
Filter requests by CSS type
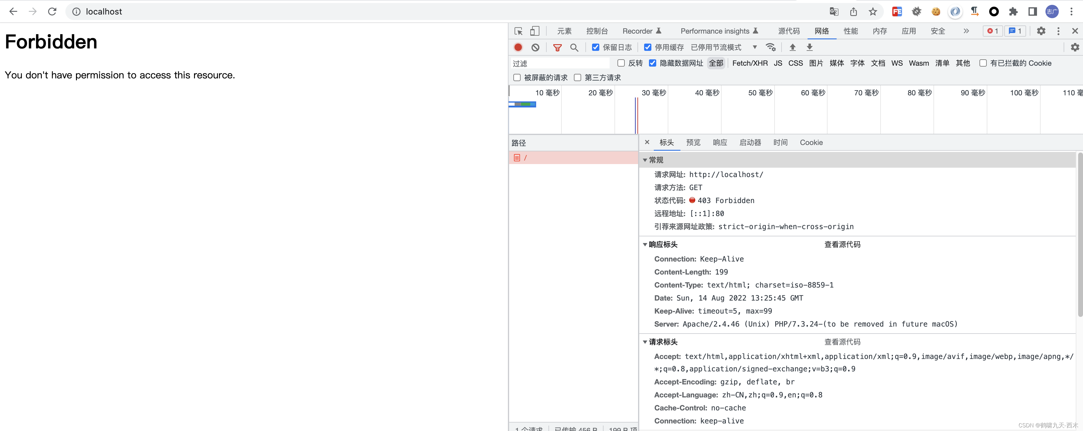(x=795, y=63)
